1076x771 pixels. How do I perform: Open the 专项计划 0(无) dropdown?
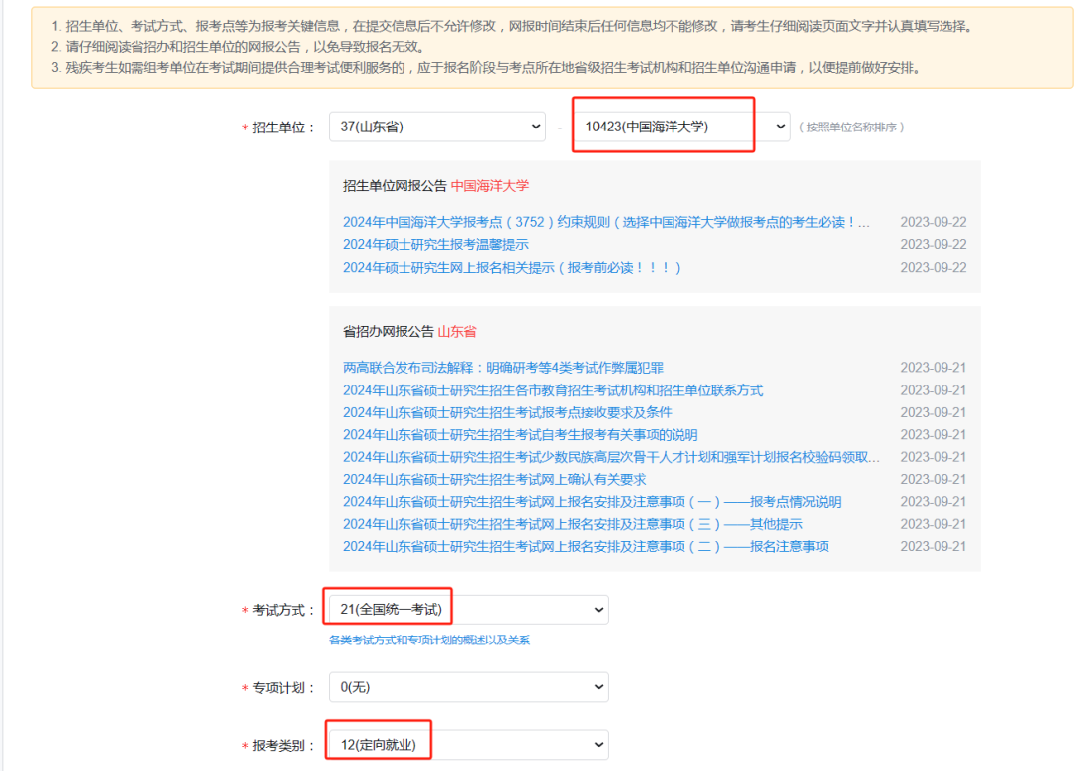coord(468,687)
